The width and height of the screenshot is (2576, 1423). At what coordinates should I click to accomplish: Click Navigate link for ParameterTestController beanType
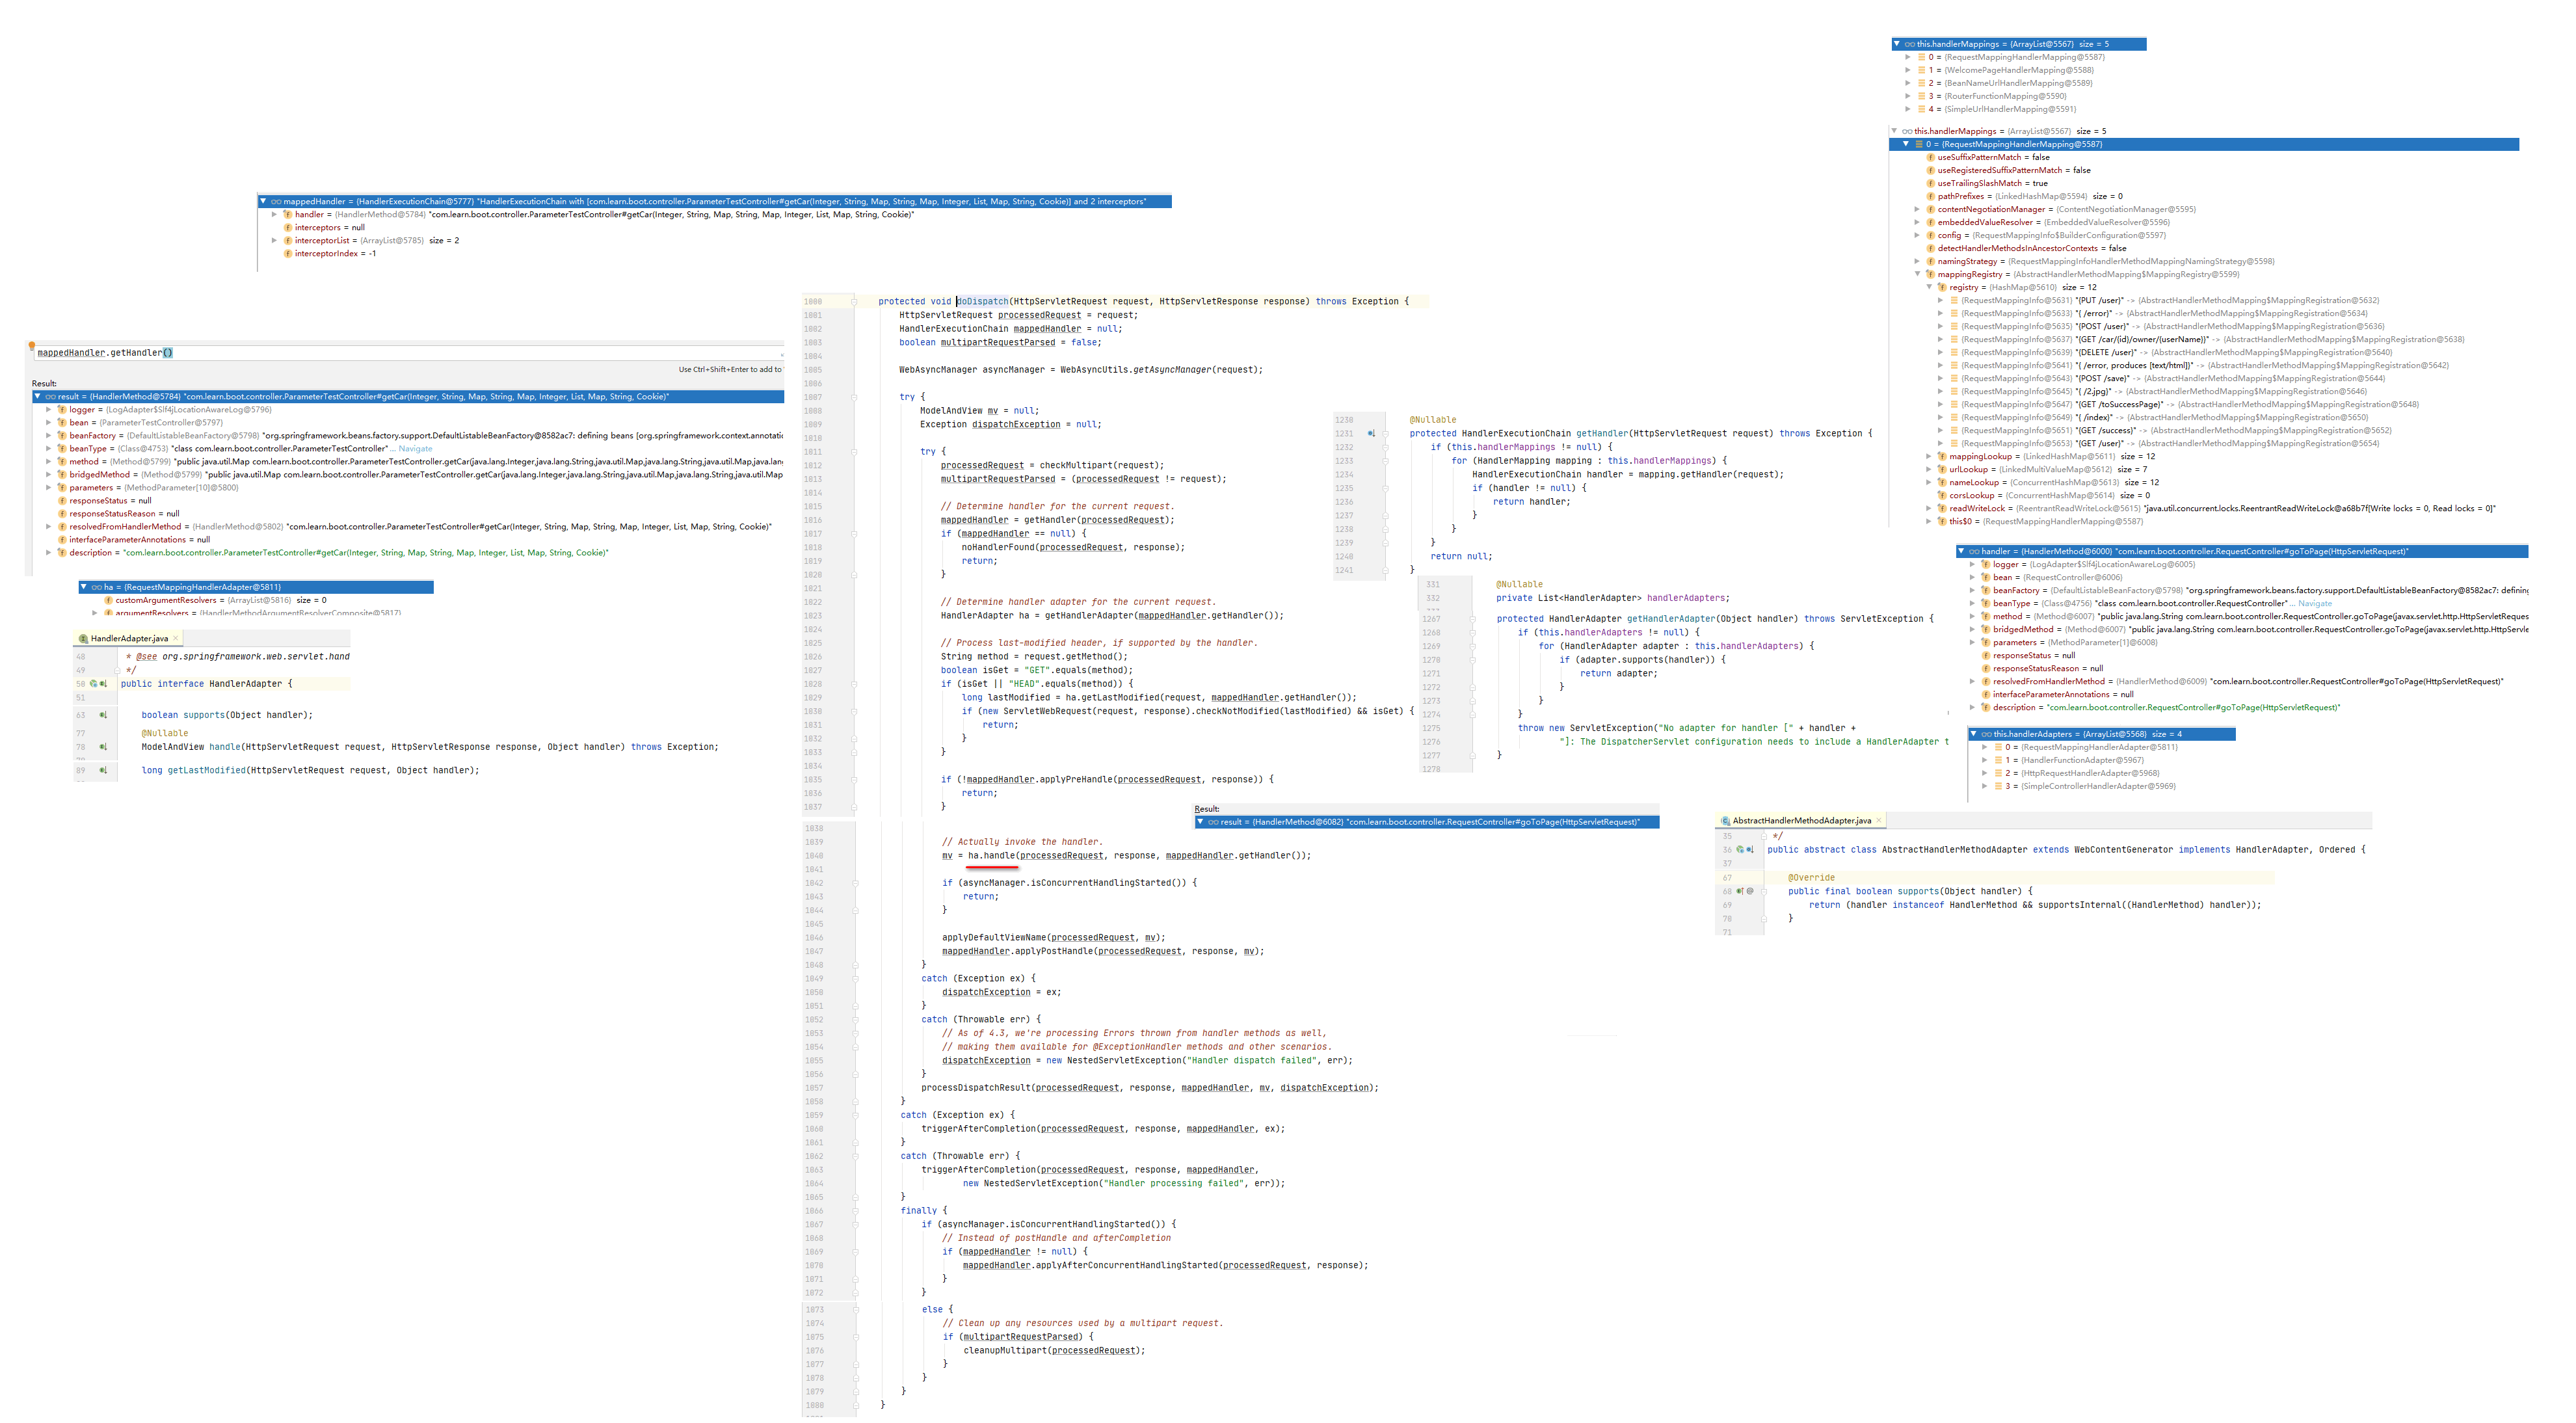pyautogui.click(x=415, y=448)
